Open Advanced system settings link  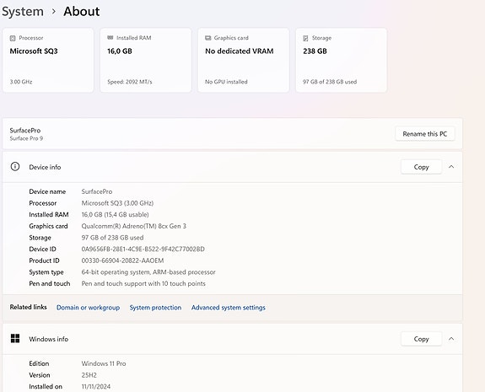tap(229, 308)
